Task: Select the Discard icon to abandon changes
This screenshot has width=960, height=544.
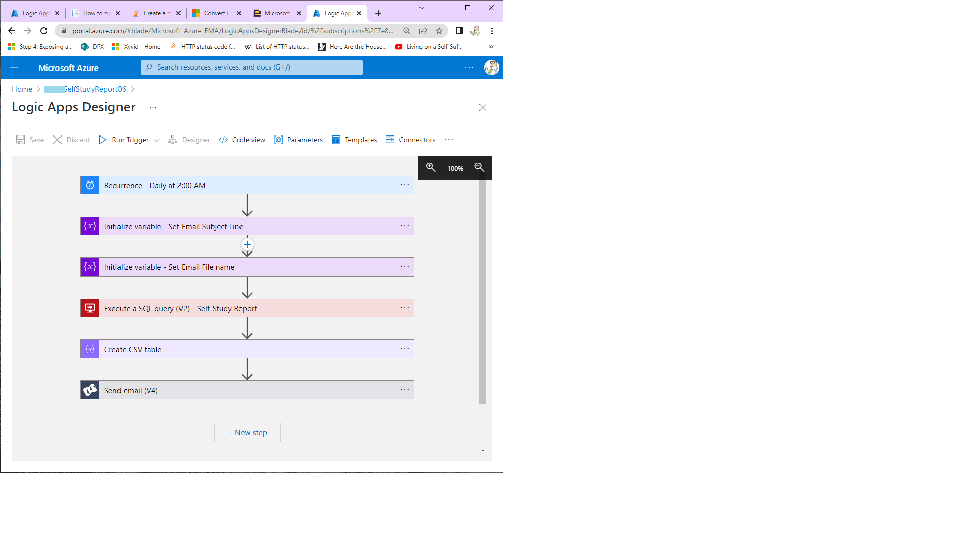Action: click(57, 140)
